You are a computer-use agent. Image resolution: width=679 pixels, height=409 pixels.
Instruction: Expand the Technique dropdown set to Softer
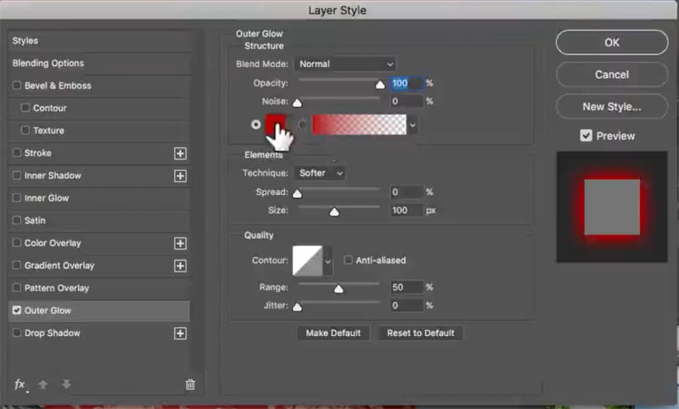click(321, 173)
